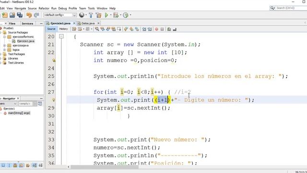Close the Navigator panel tab
The height and width of the screenshot is (173, 307).
[18, 98]
